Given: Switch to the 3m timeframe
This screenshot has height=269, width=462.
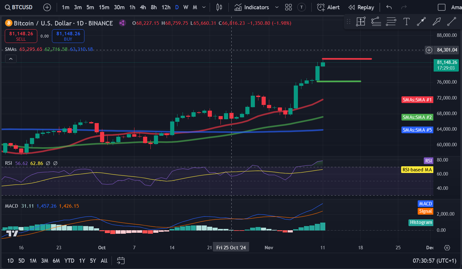Looking at the screenshot, I should [x=78, y=7].
